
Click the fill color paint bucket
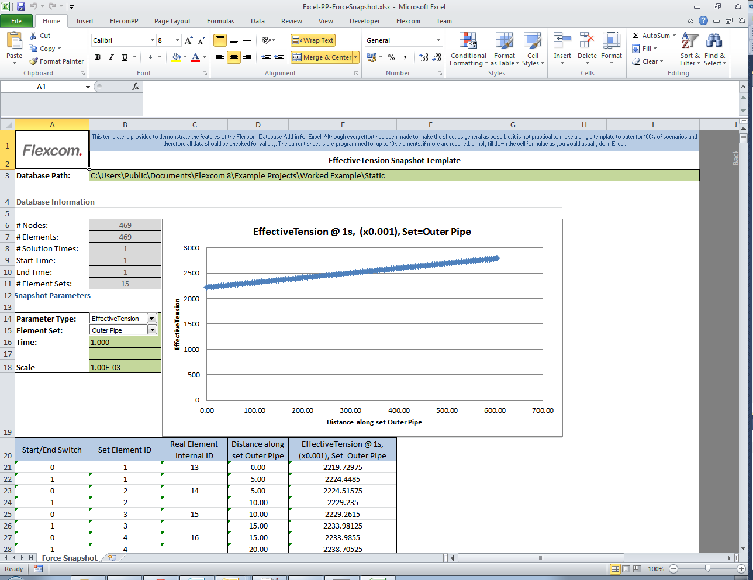pyautogui.click(x=176, y=57)
